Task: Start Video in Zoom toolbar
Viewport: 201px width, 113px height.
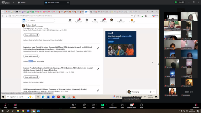Action: 15,106
